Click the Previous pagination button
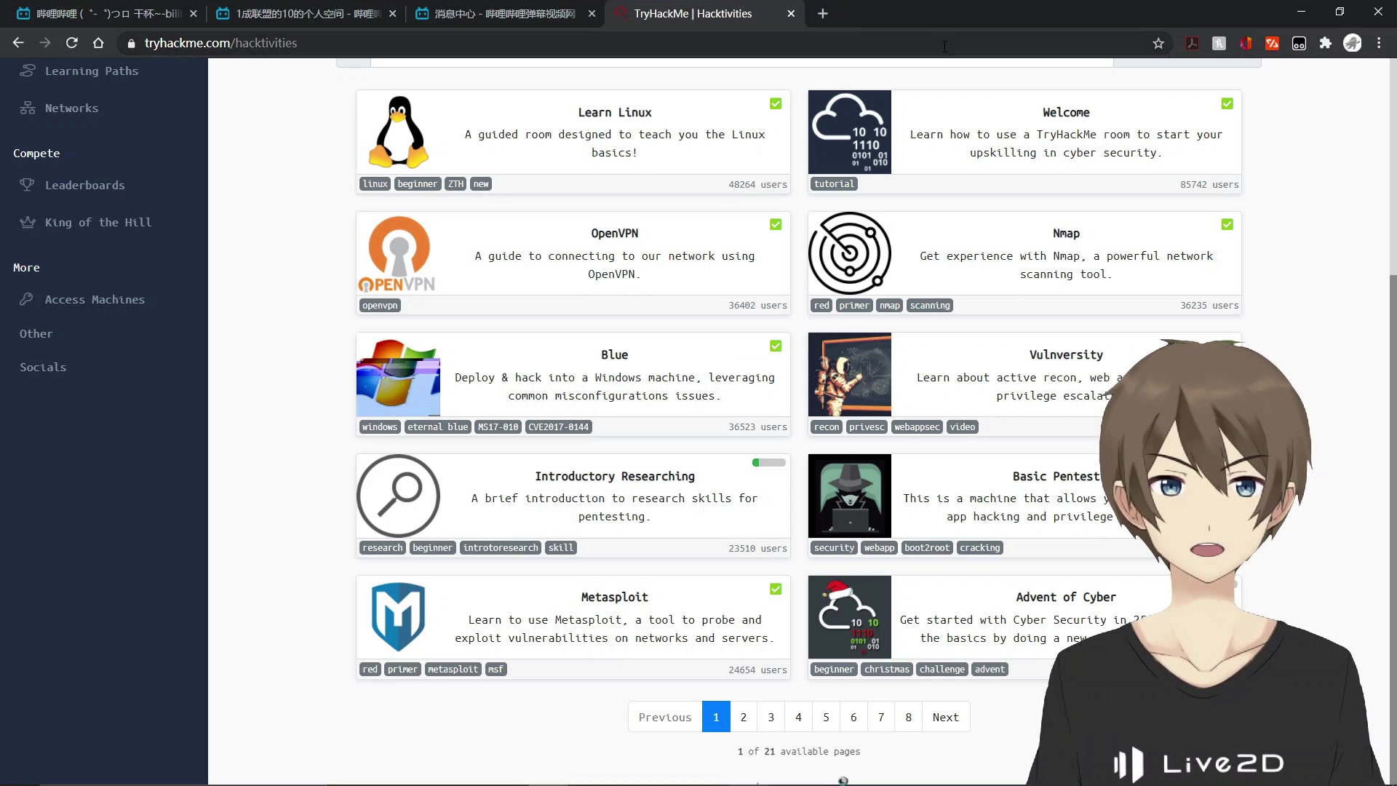 pos(665,717)
